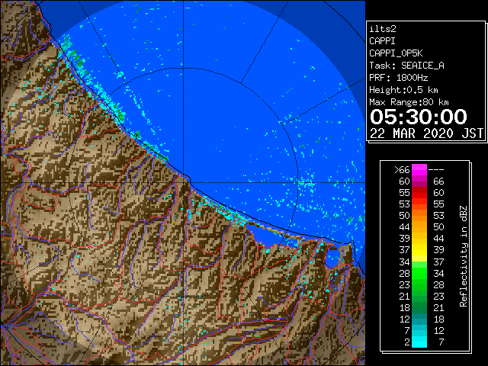
Task: Select the 'Task: SEAICE_A' line
Action: pyautogui.click(x=406, y=66)
